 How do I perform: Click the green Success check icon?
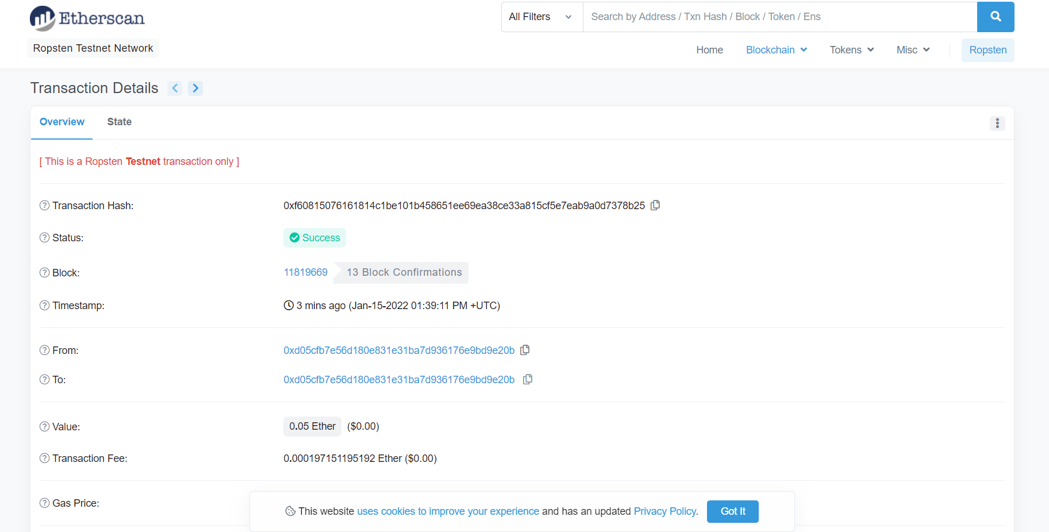(x=294, y=237)
